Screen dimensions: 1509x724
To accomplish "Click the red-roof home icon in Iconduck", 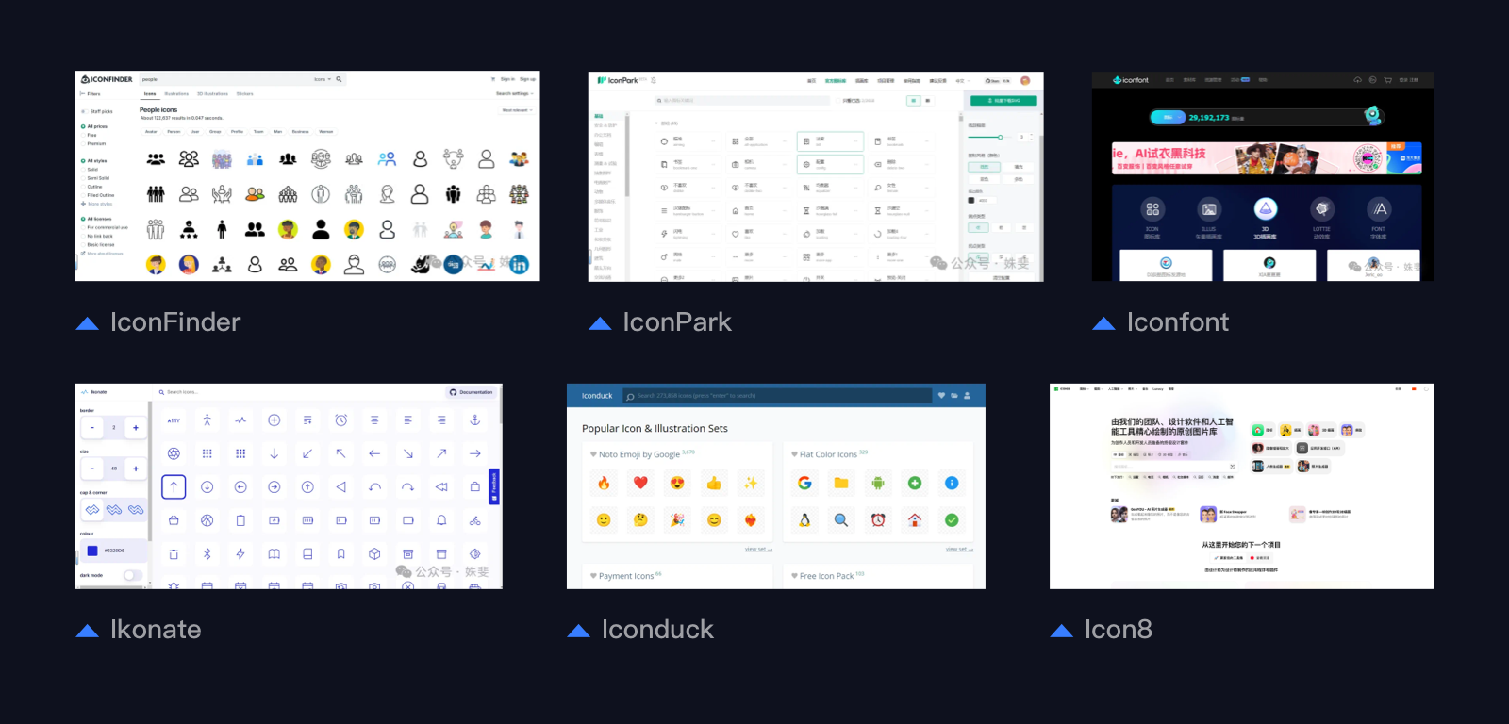I will [x=915, y=519].
